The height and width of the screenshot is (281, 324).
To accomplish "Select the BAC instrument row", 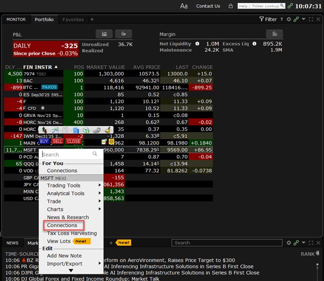I will click(x=108, y=81).
